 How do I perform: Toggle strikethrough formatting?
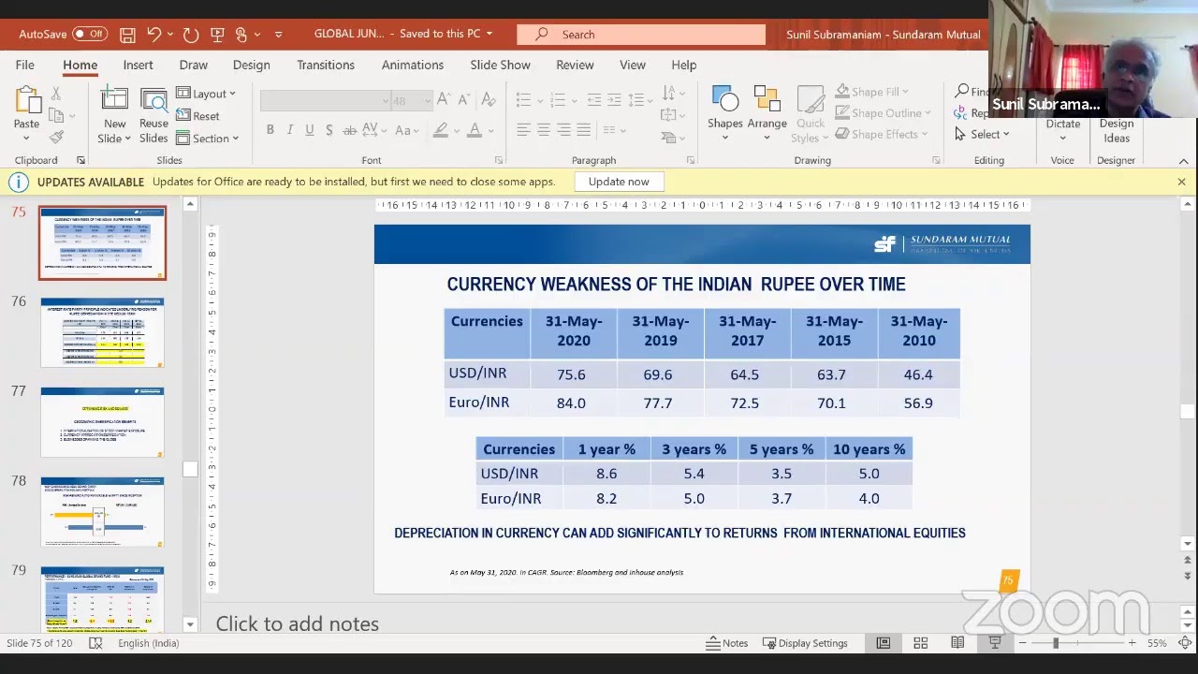(349, 130)
